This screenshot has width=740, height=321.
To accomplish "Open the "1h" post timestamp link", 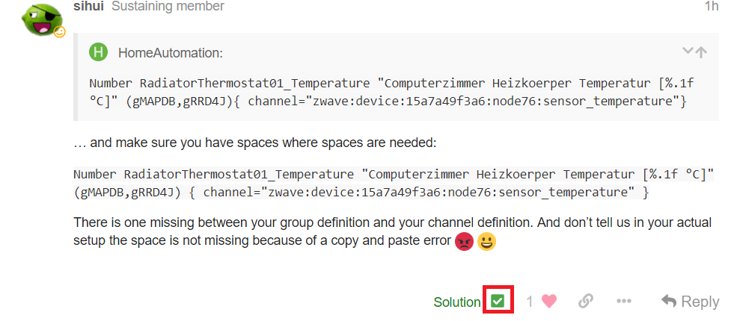I will pos(712,7).
